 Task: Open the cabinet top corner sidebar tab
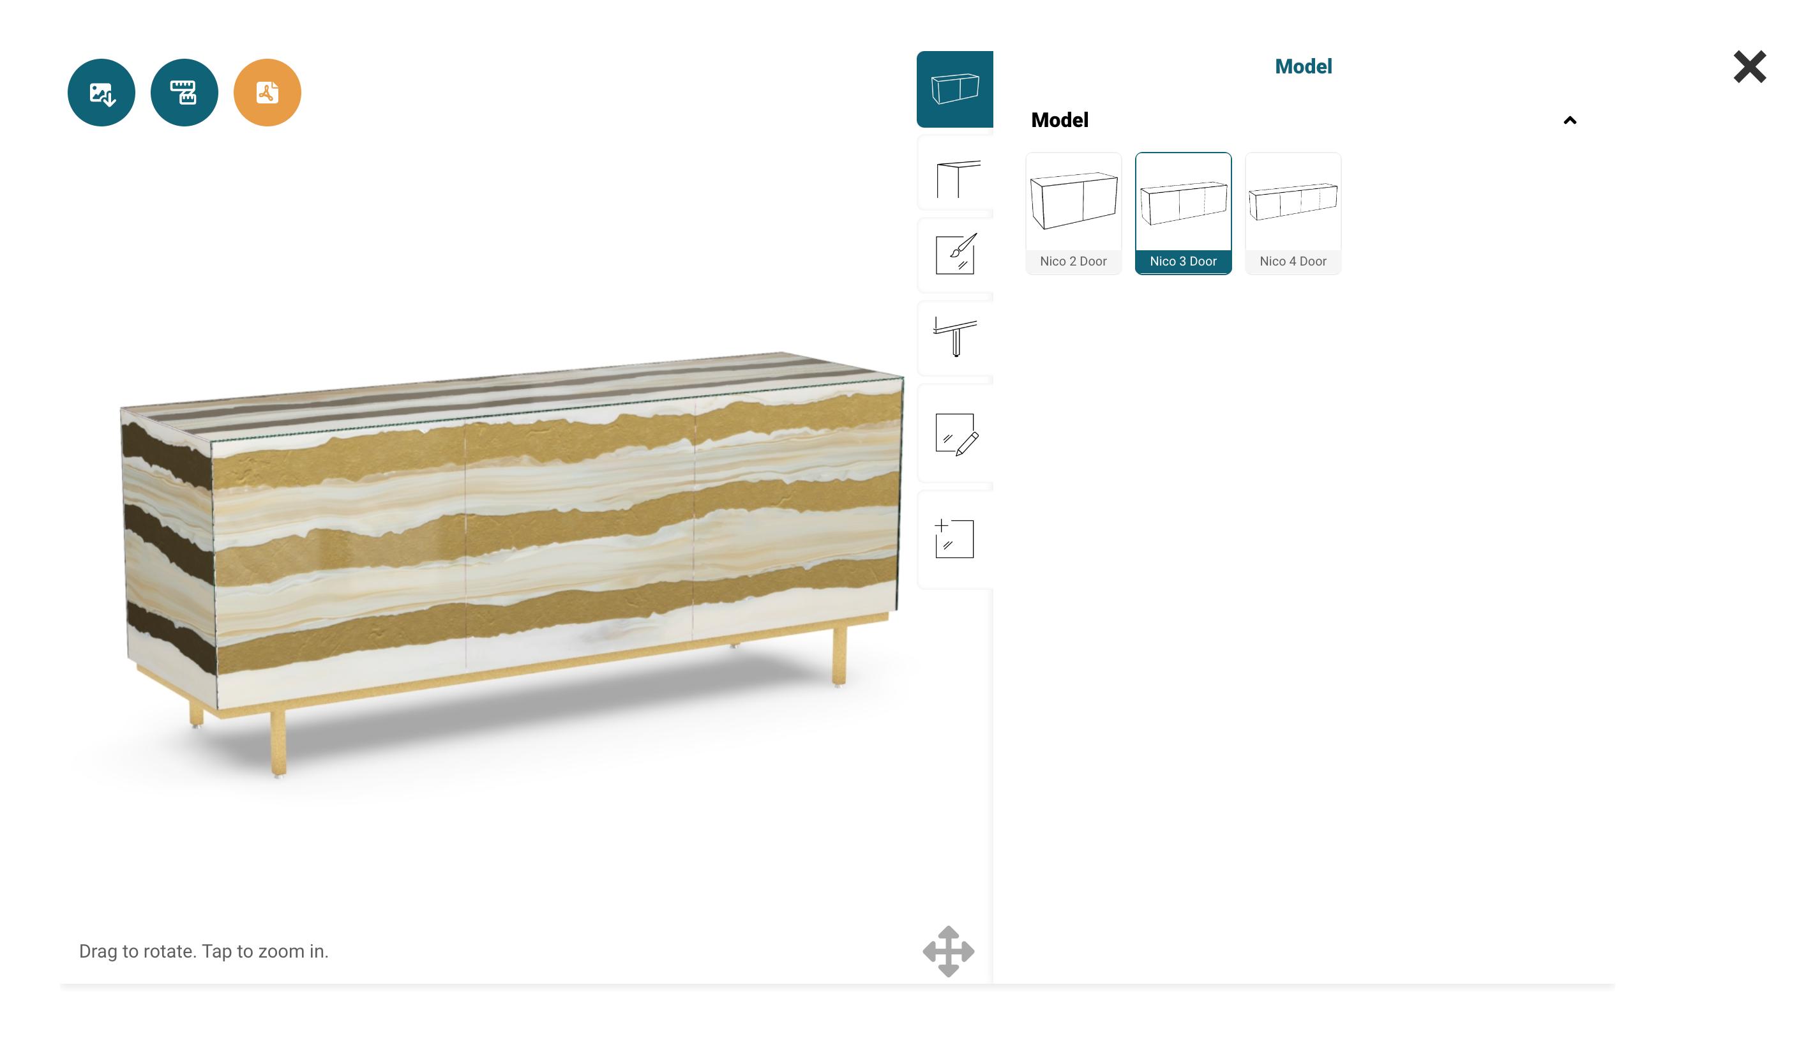pyautogui.click(x=956, y=179)
